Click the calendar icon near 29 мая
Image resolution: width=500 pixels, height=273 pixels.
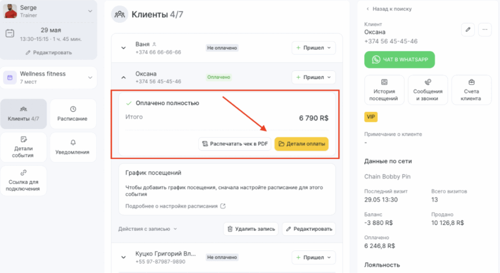[x=10, y=33]
